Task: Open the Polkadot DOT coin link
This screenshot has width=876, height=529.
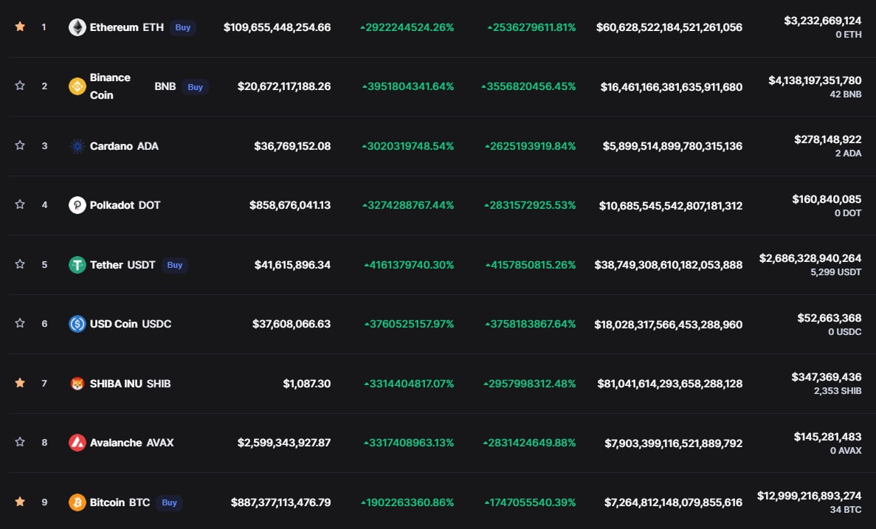Action: [125, 205]
